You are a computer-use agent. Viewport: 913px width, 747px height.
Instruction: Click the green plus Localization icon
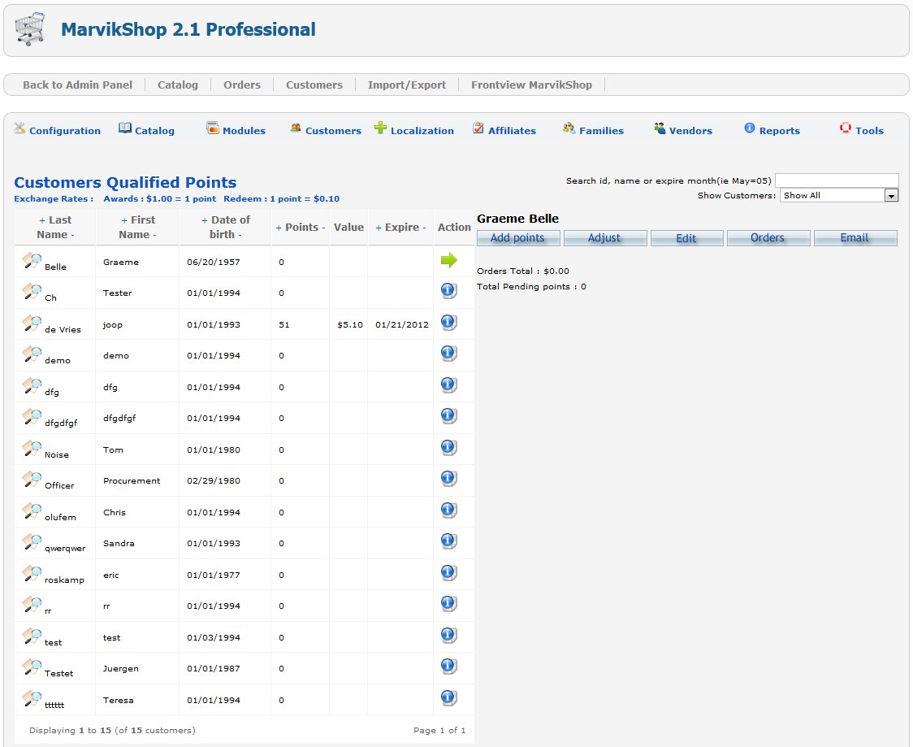380,128
